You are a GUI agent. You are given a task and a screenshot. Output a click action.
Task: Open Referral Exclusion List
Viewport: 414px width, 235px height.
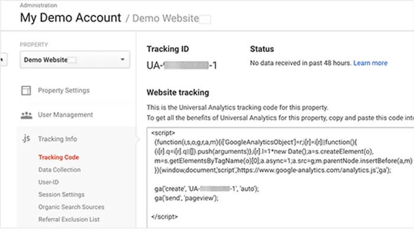point(69,220)
